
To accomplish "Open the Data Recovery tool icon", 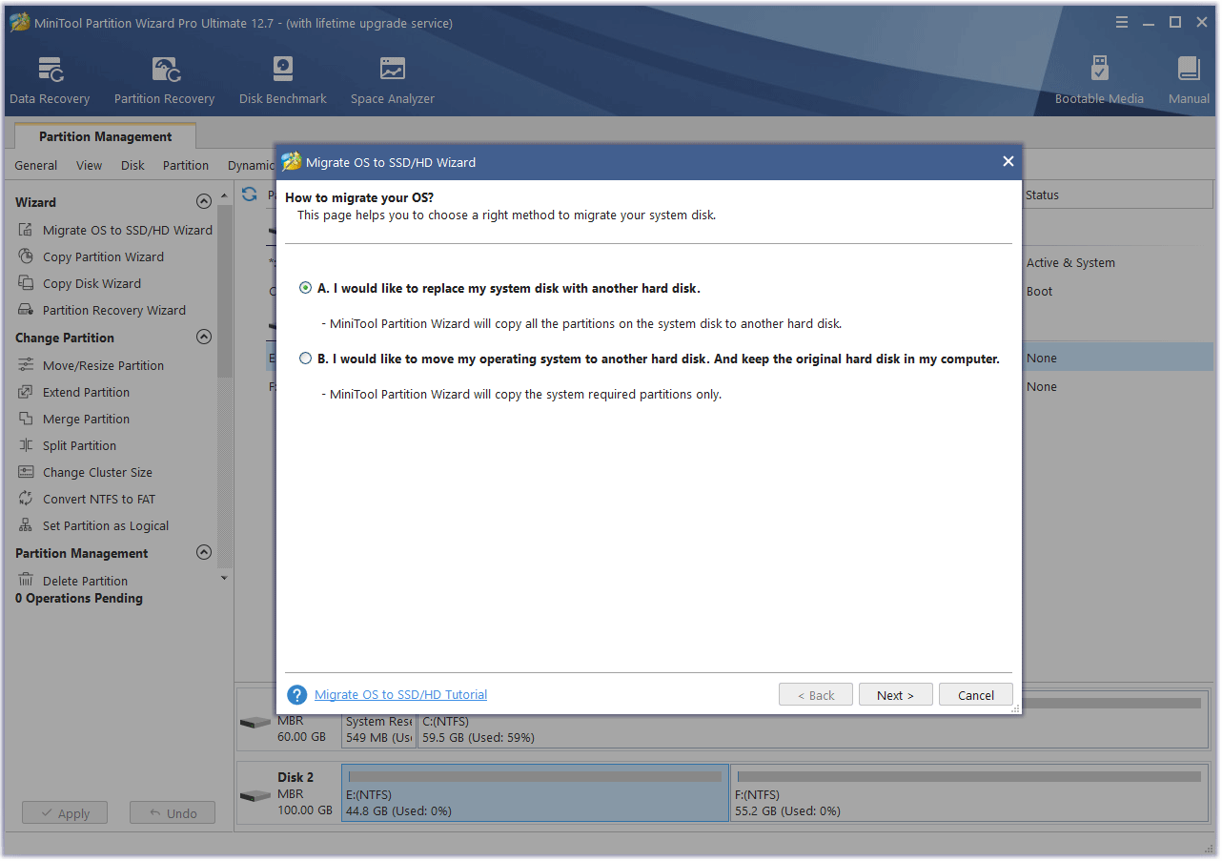I will pos(50,70).
